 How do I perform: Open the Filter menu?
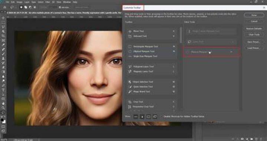click(47, 2)
